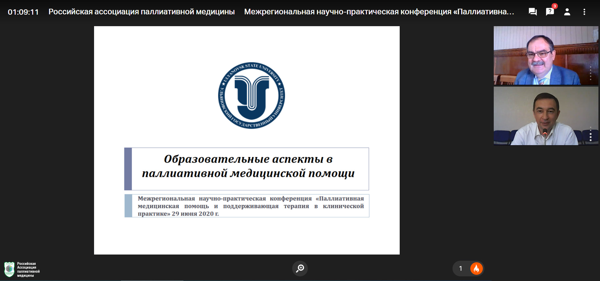Open options for the white-shirt speaker's video

(x=590, y=134)
